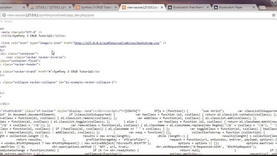Close the Symfony 3 CRUD Tutorial tab

coord(116,7)
